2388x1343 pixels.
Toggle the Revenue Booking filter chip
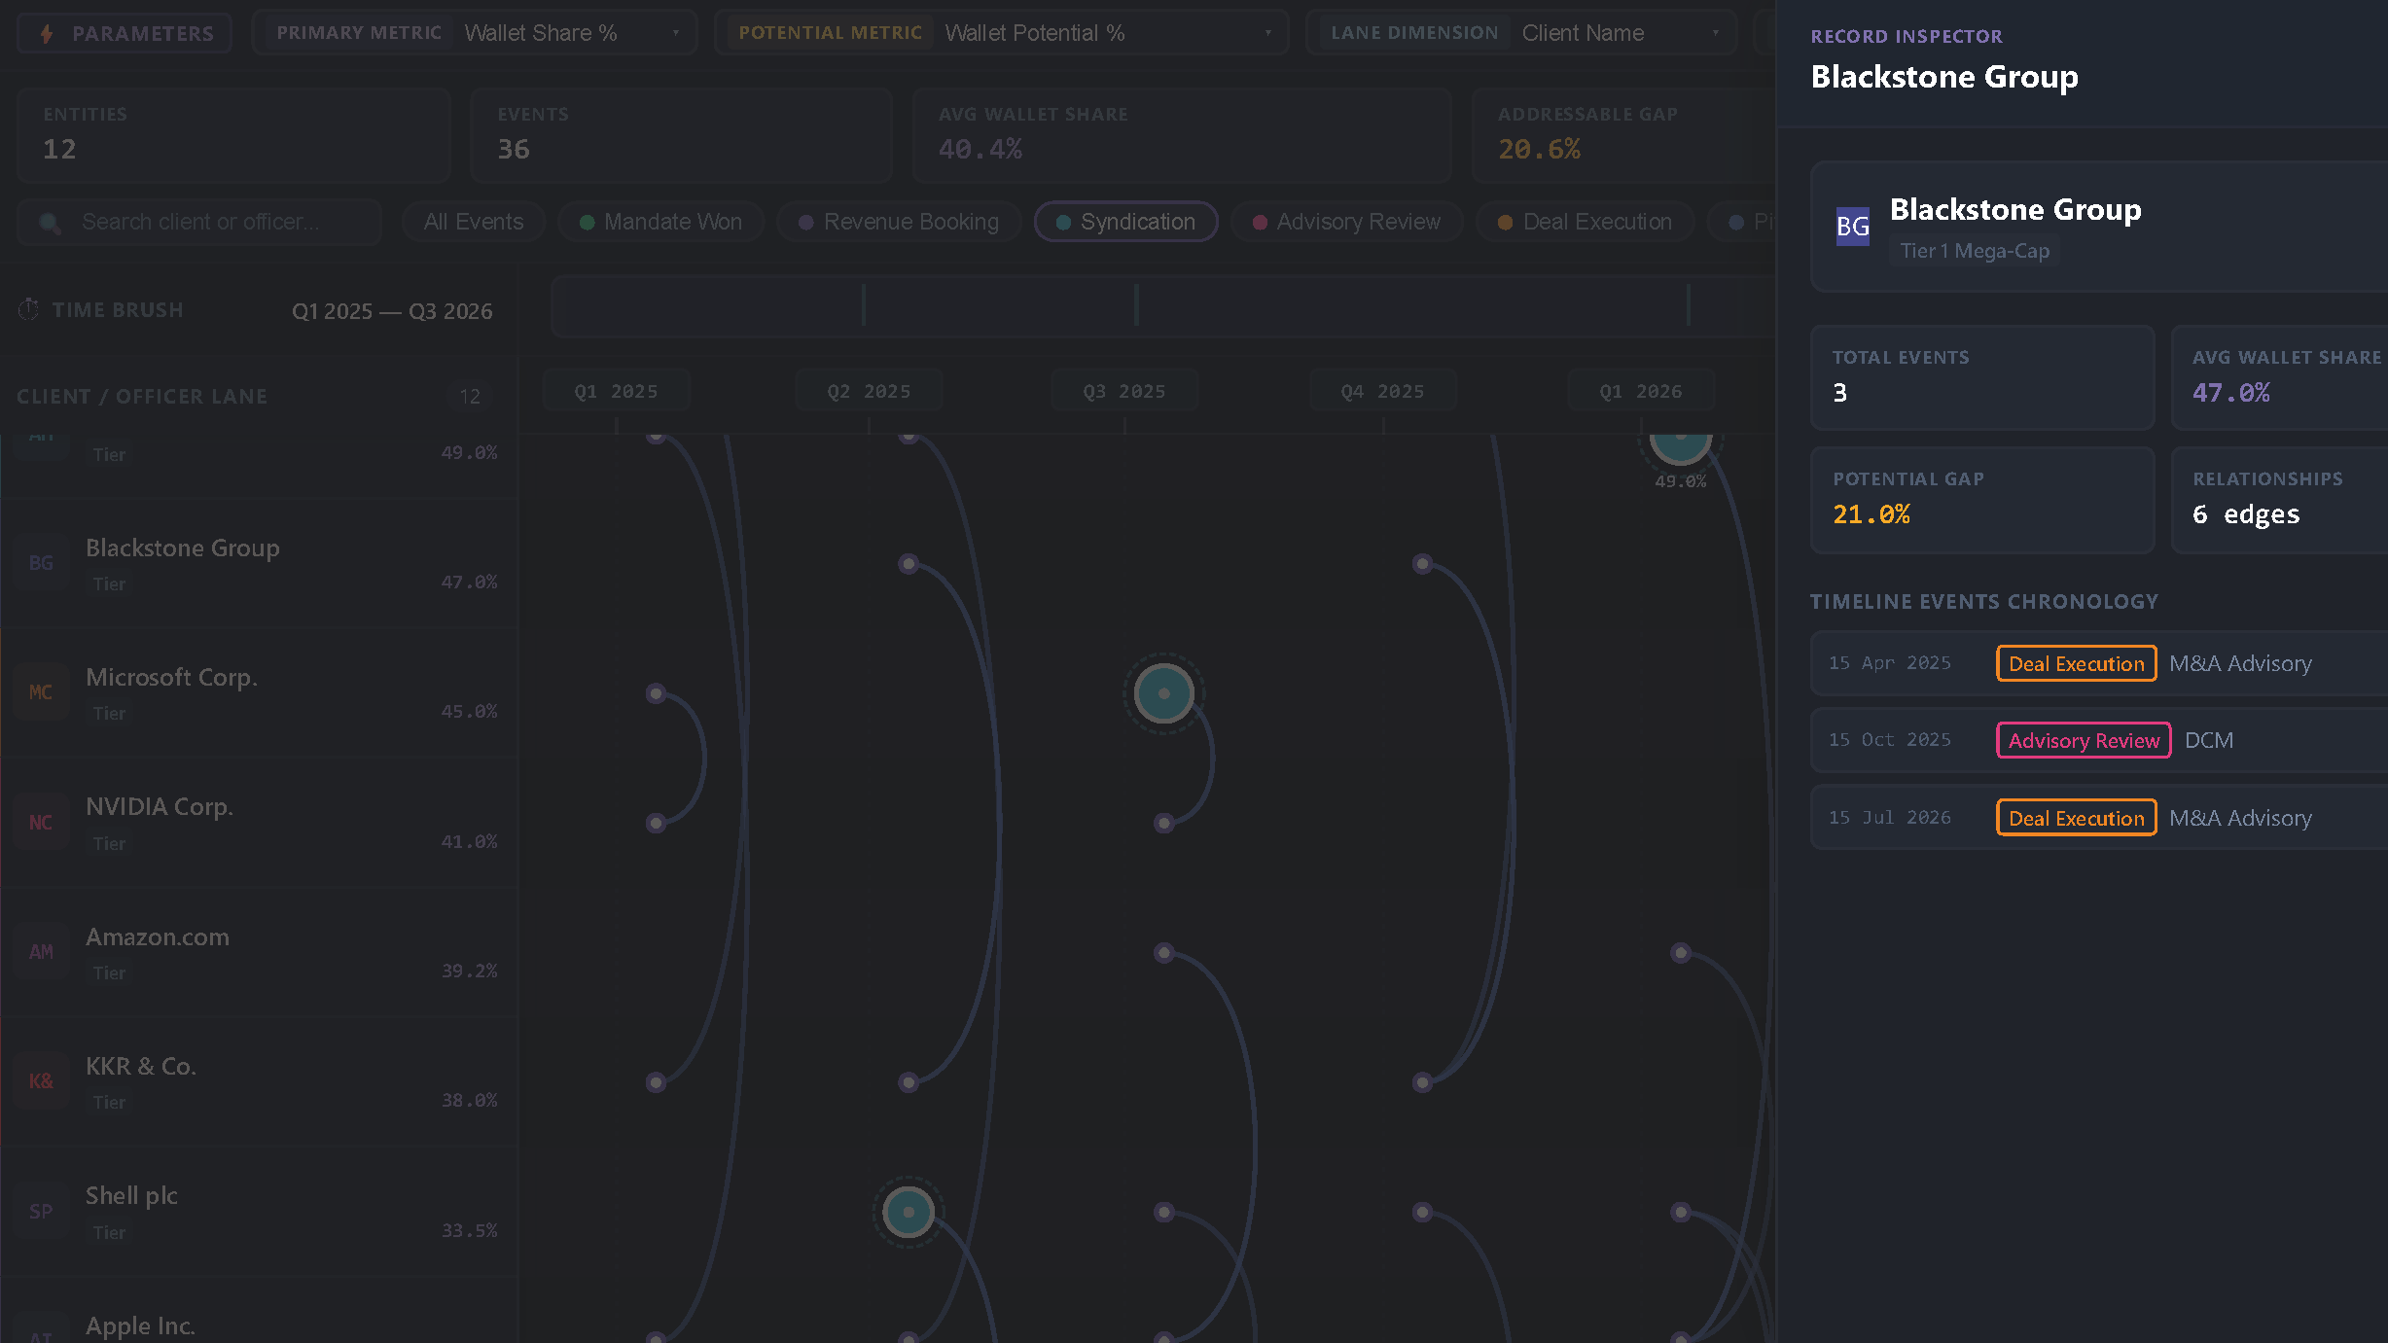(899, 222)
